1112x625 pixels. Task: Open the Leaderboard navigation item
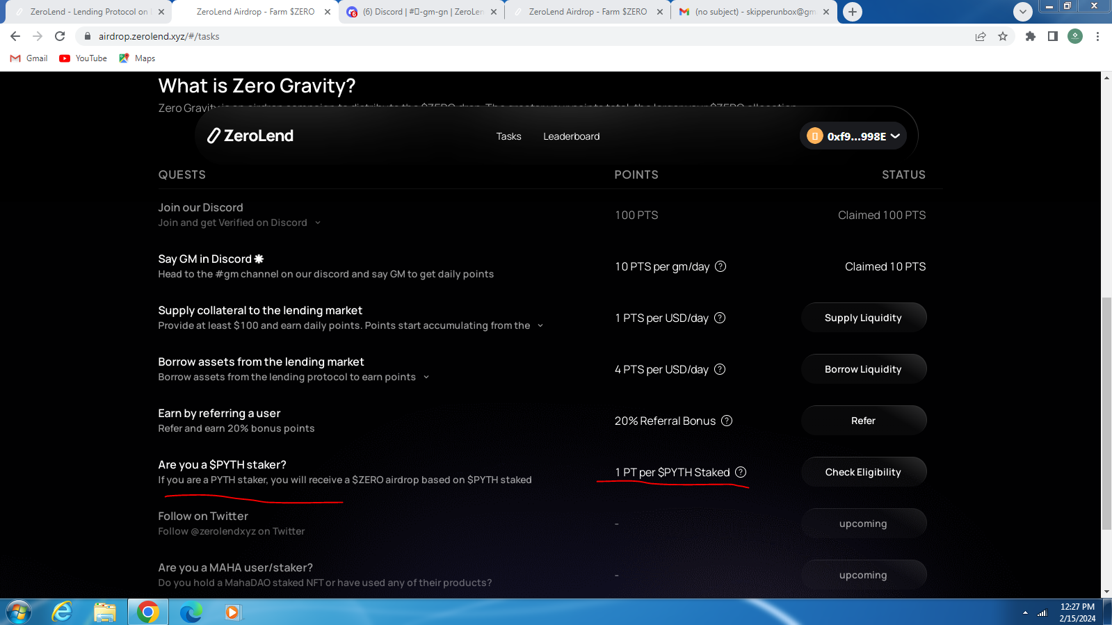pos(572,136)
